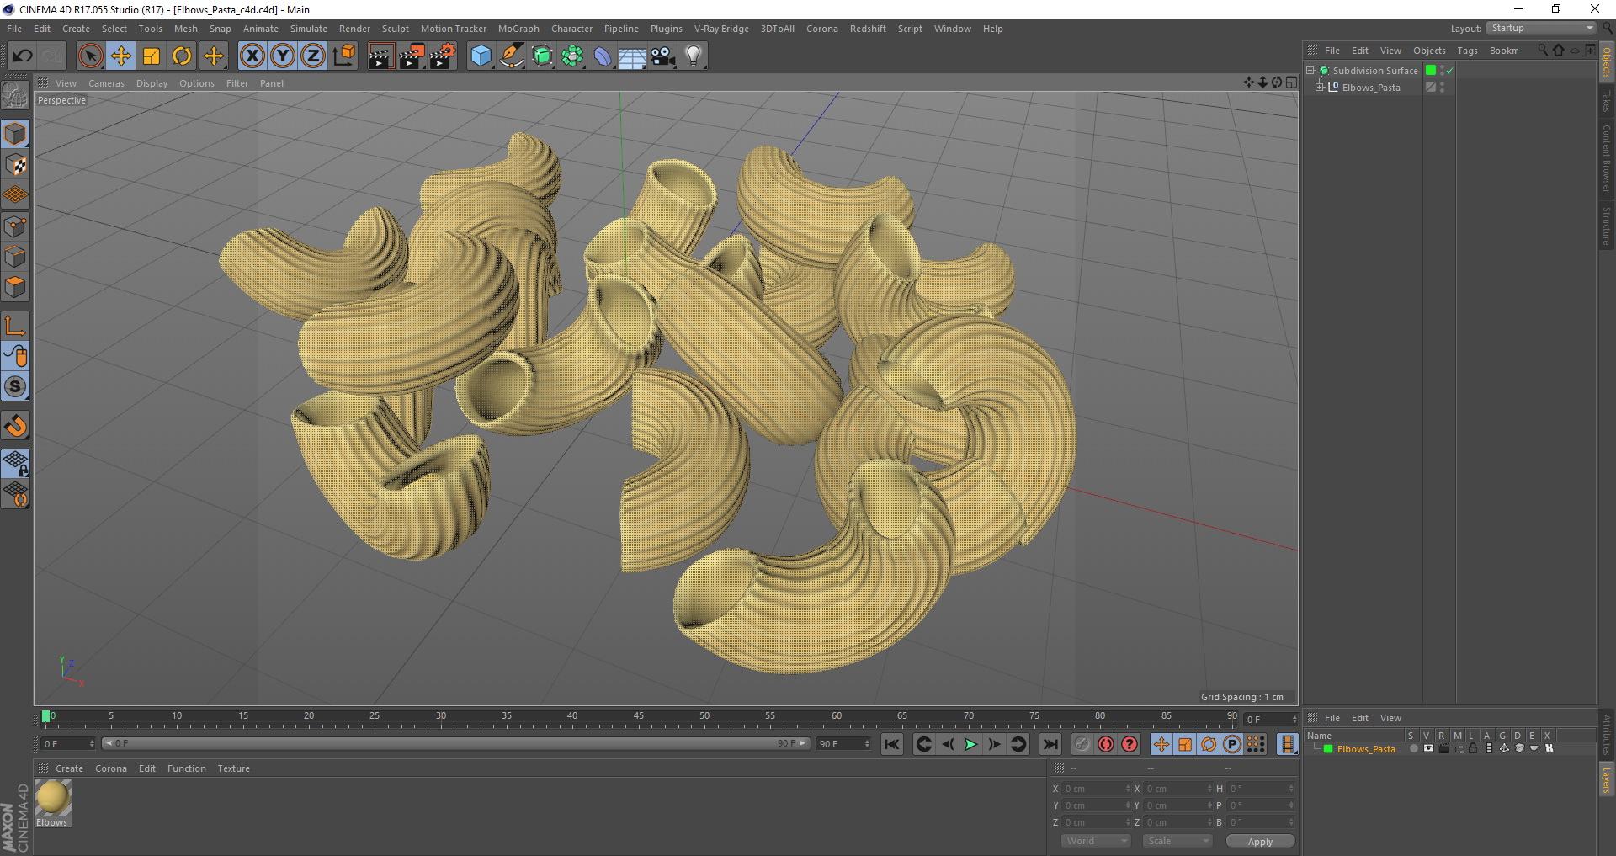The height and width of the screenshot is (856, 1616).
Task: Enable Model mode in left palette
Action: click(15, 135)
